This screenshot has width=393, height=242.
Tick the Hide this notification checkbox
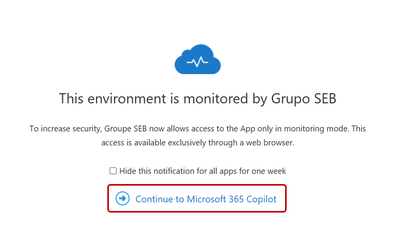[113, 171]
